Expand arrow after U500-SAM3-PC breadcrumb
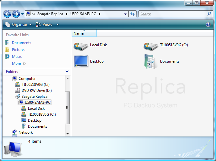This screenshot has height=161, width=216. pos(100,14)
